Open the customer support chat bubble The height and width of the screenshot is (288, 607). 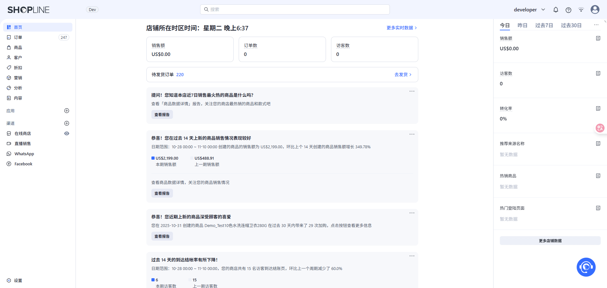(x=586, y=267)
